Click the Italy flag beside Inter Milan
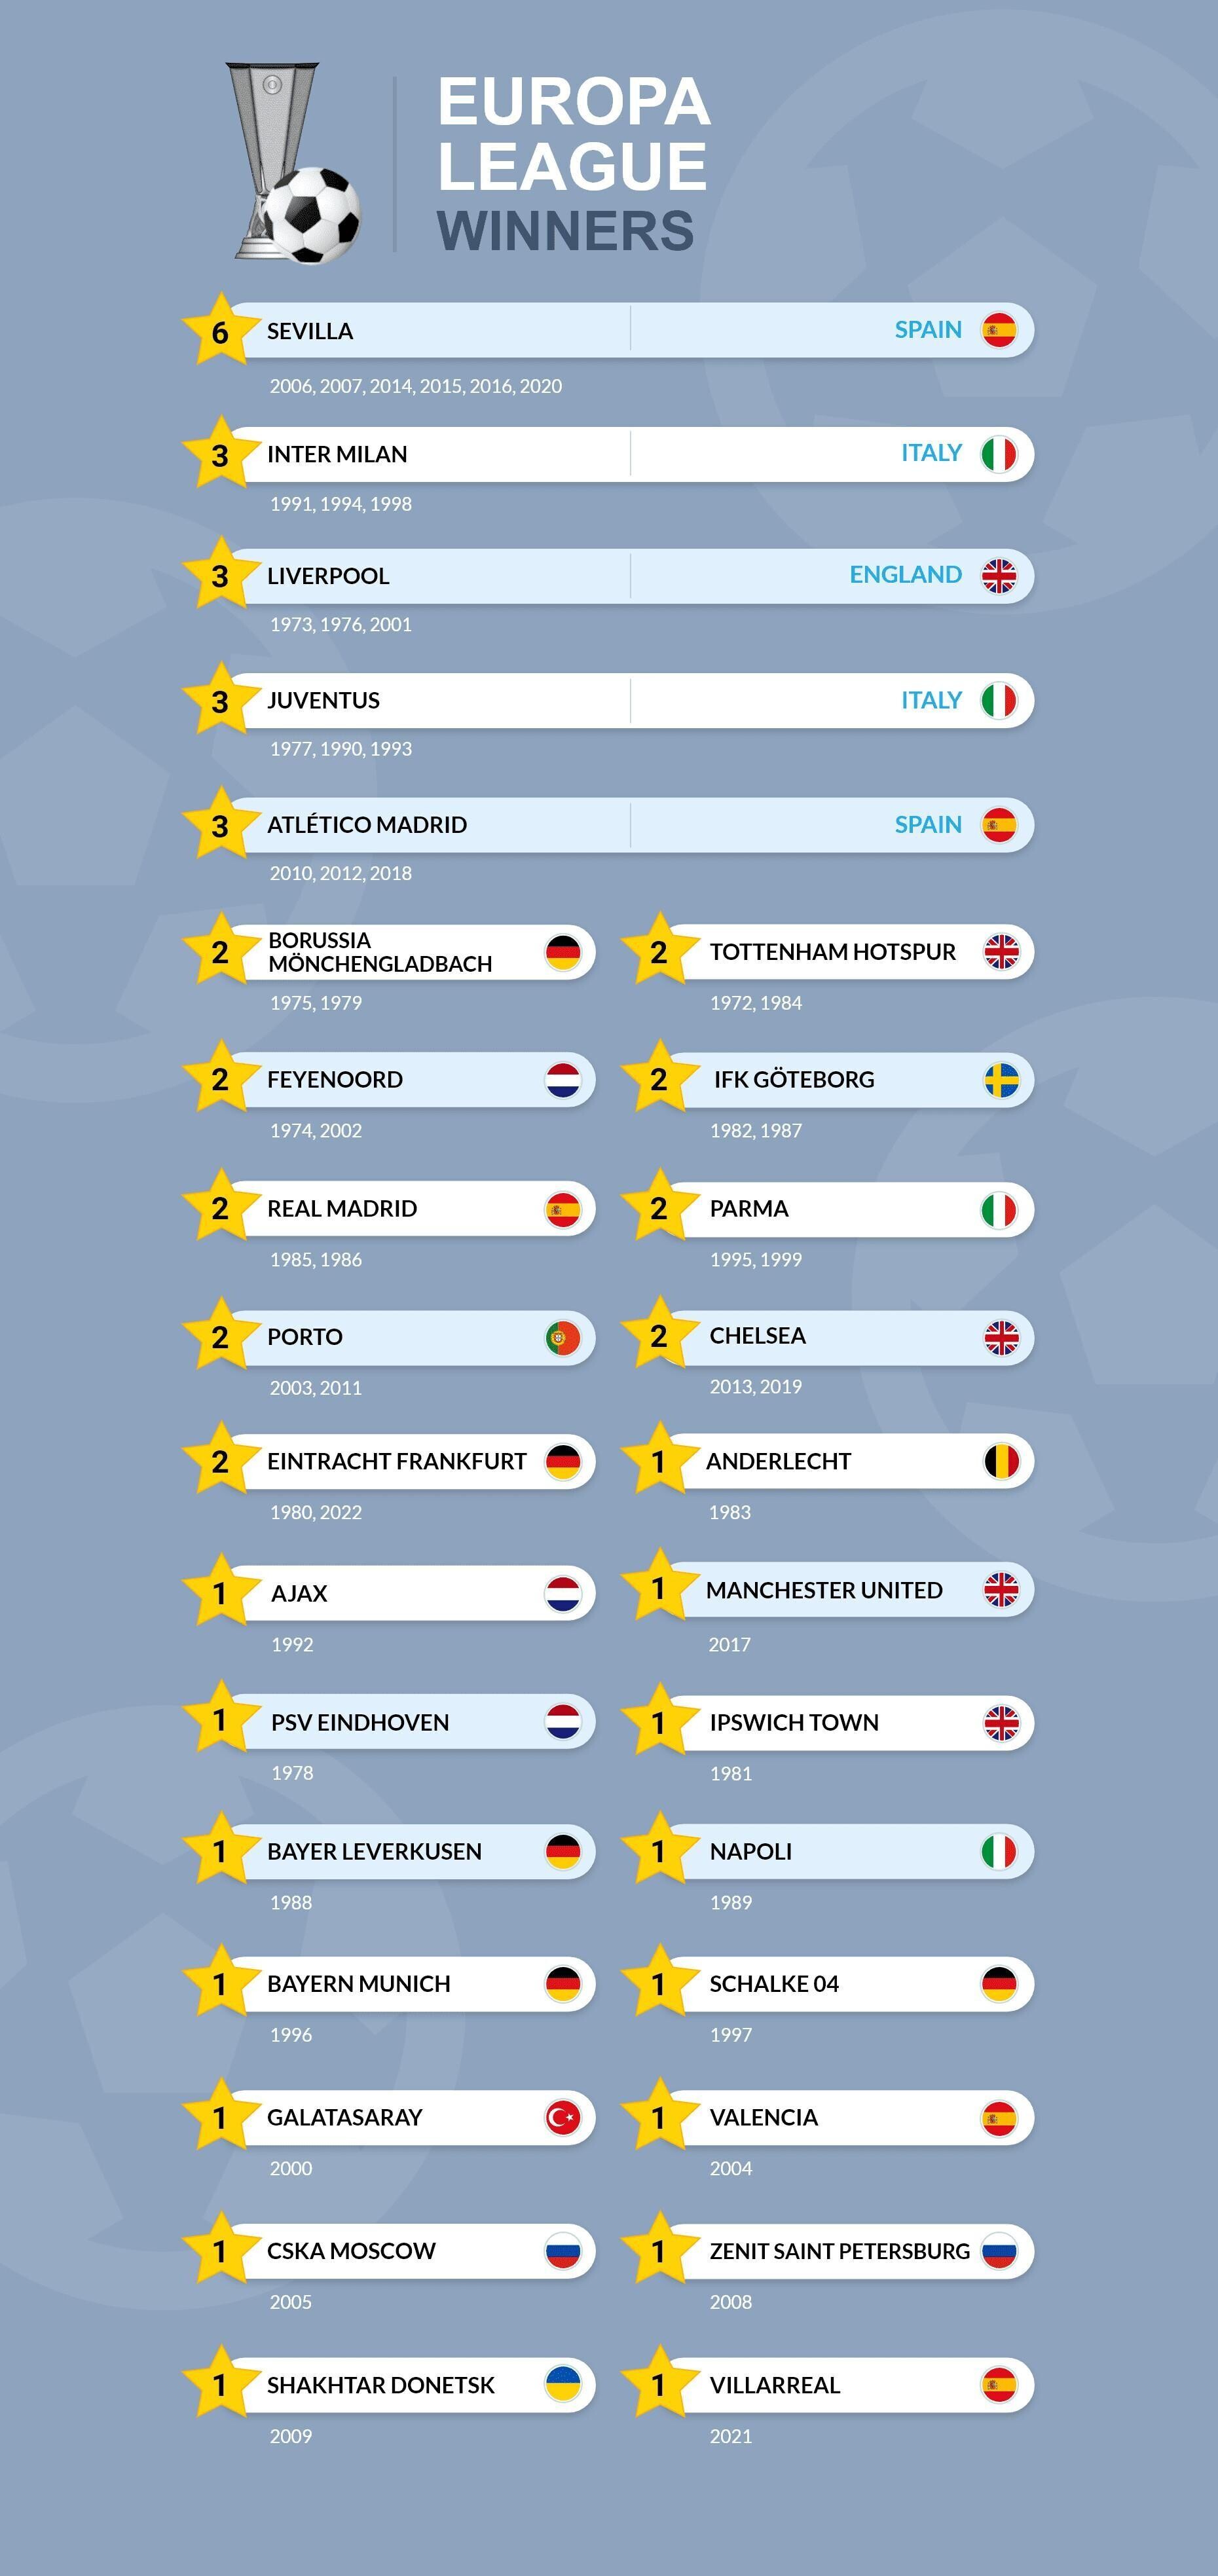 [998, 454]
